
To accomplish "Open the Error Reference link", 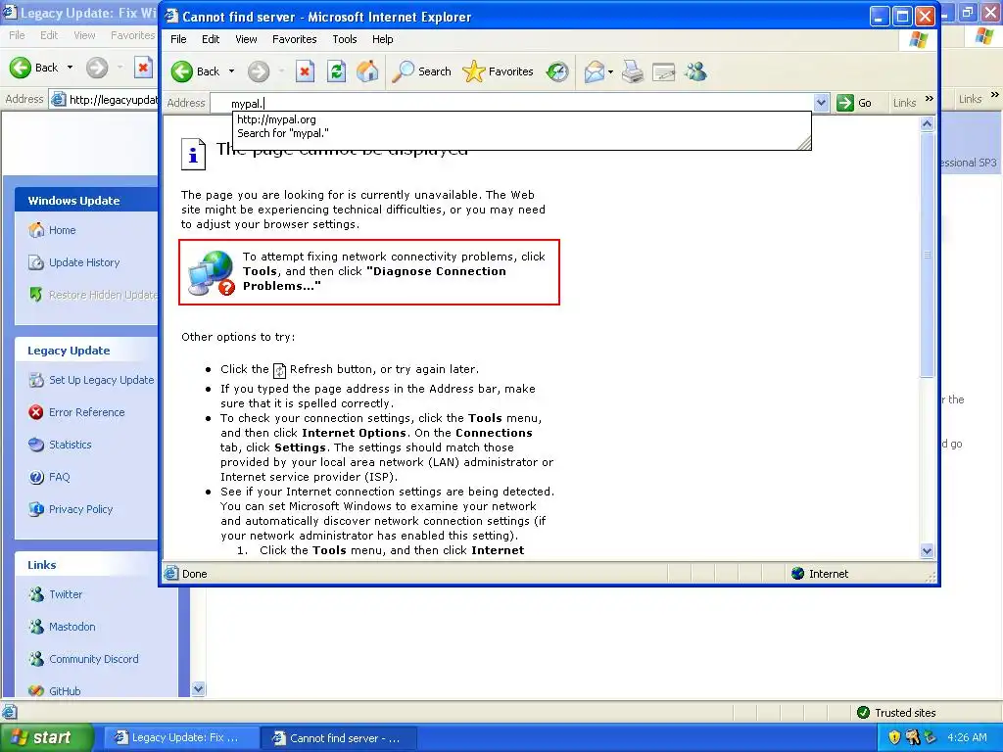I will [x=87, y=412].
